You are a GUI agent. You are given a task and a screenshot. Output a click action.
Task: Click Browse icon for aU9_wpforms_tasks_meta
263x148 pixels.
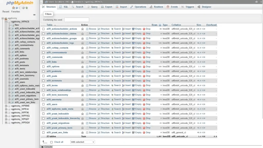pos(87,109)
